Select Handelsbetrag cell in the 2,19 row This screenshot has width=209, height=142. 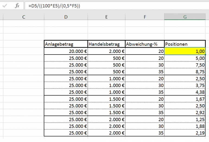point(106,133)
